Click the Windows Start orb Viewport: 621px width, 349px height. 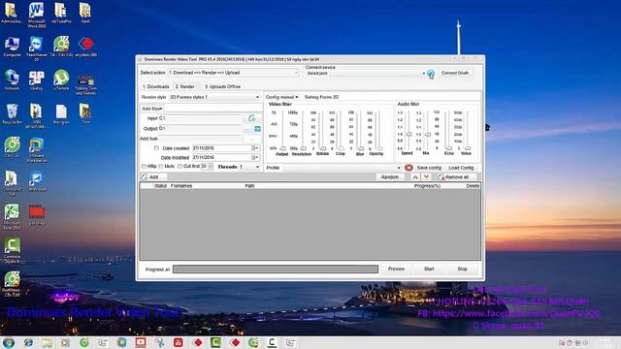[x=9, y=342]
